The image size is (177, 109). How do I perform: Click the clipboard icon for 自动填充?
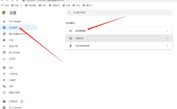(4, 28)
